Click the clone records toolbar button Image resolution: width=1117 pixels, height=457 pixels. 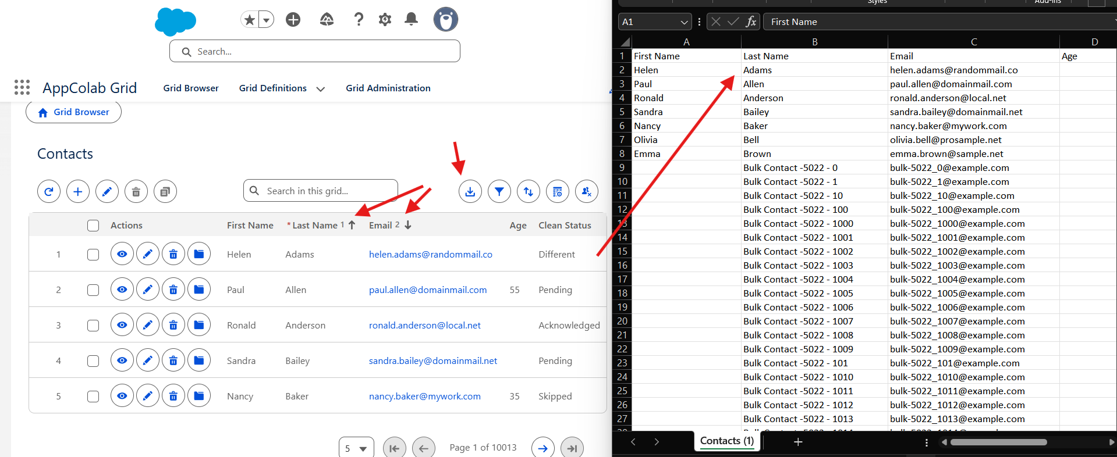[x=165, y=191]
